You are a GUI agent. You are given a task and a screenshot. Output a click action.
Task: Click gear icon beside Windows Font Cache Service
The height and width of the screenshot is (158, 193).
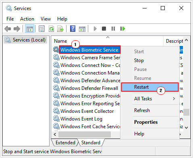pos(56,127)
